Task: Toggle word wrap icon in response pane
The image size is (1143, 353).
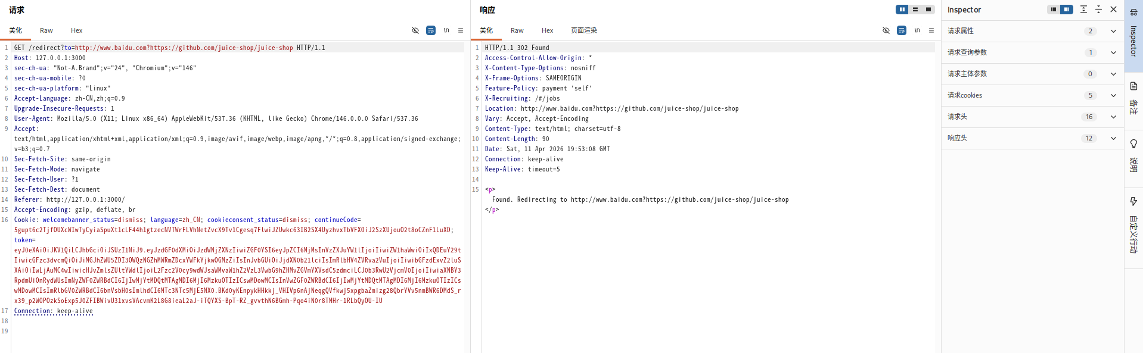Action: click(x=902, y=30)
